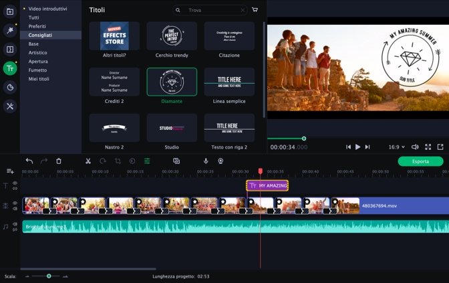
Task: Skip to next frame button
Action: click(x=367, y=147)
